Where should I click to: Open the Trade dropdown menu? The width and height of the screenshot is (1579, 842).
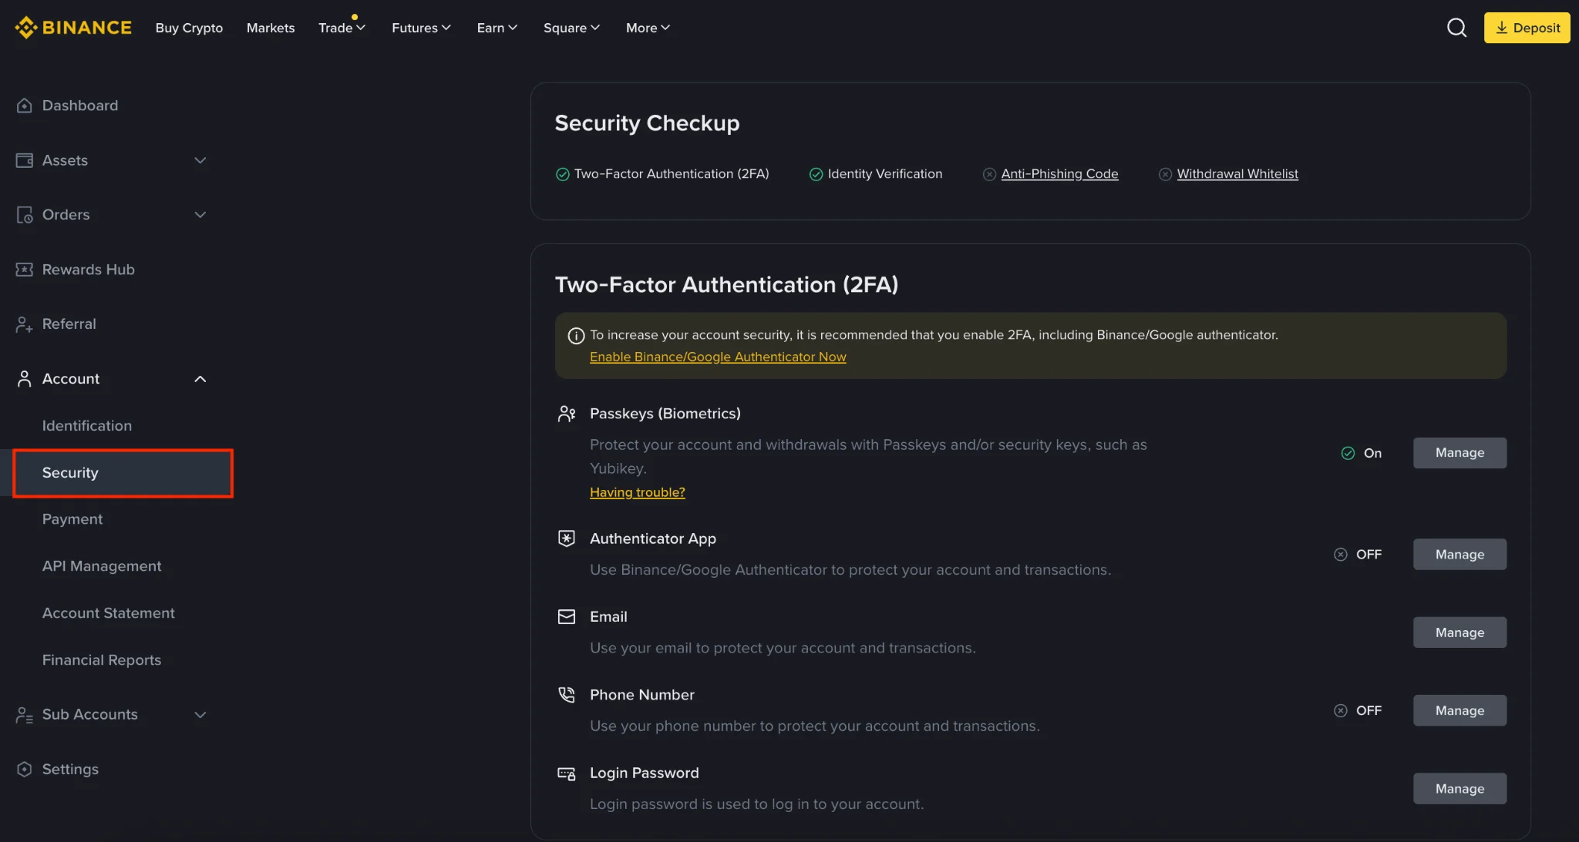click(x=342, y=28)
